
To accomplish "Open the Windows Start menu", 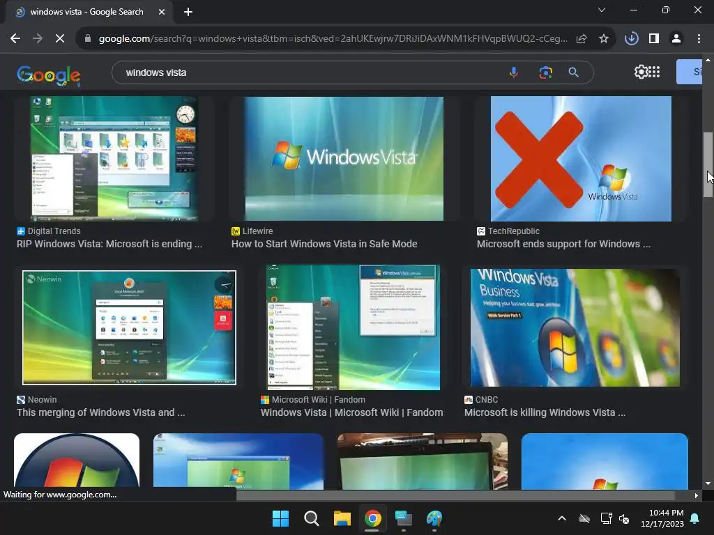I will (x=280, y=518).
